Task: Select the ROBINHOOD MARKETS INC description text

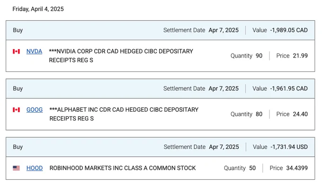Action: (123, 168)
